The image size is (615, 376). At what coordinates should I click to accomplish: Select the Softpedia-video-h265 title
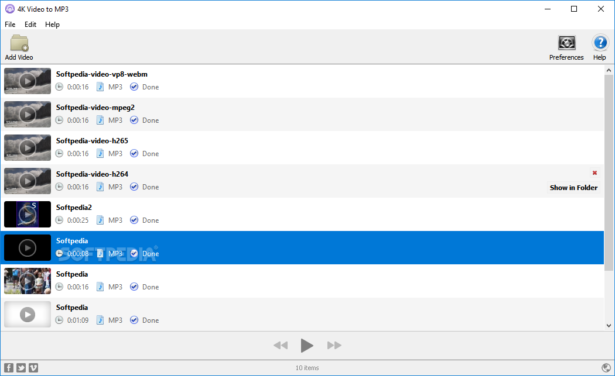pos(92,140)
